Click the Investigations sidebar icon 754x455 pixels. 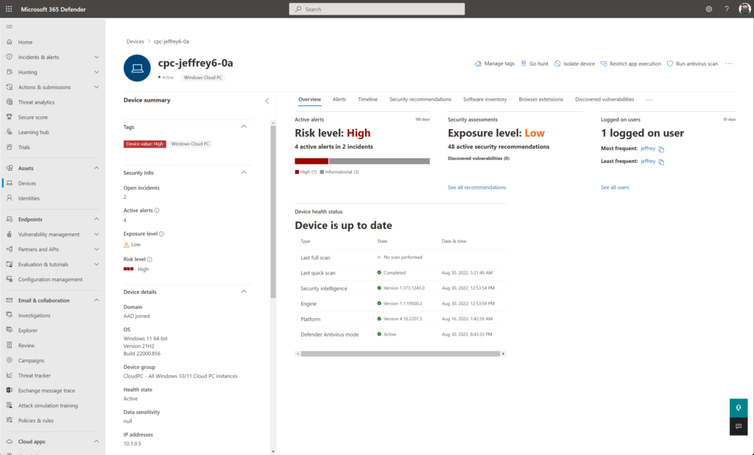[9, 315]
